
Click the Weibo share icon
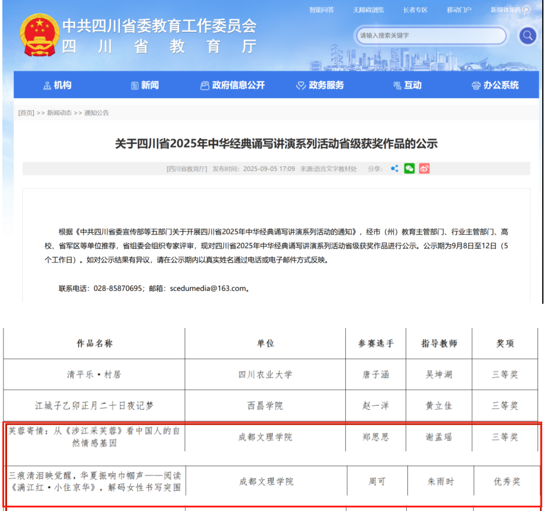click(x=424, y=169)
